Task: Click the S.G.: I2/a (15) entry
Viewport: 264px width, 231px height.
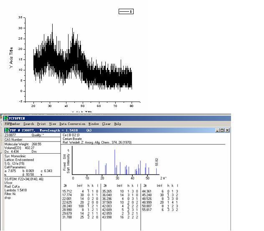Action: 14,164
